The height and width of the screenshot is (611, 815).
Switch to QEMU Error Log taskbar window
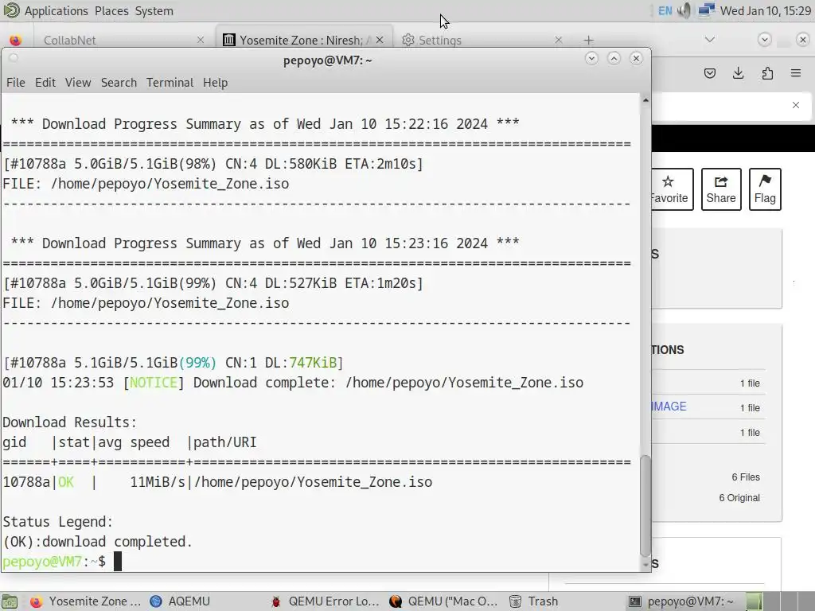(x=325, y=601)
